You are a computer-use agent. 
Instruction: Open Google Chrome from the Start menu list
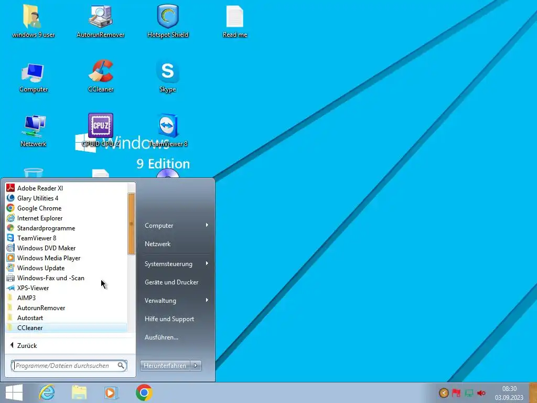click(66, 208)
